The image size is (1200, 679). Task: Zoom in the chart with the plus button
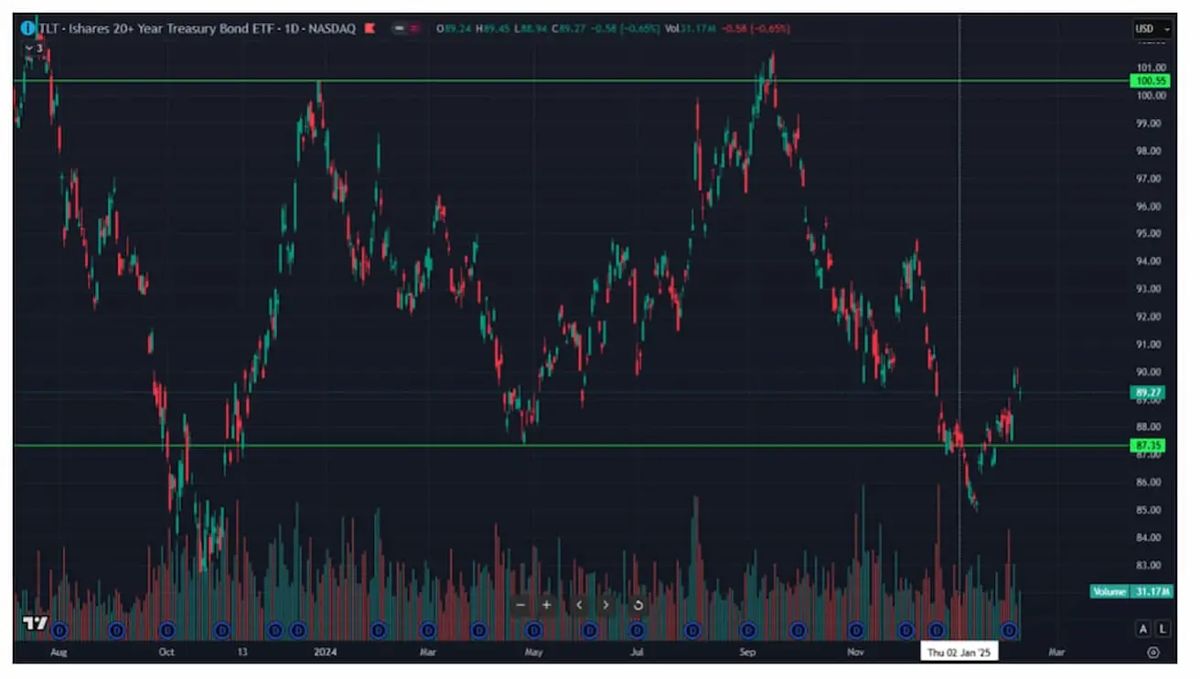click(547, 605)
